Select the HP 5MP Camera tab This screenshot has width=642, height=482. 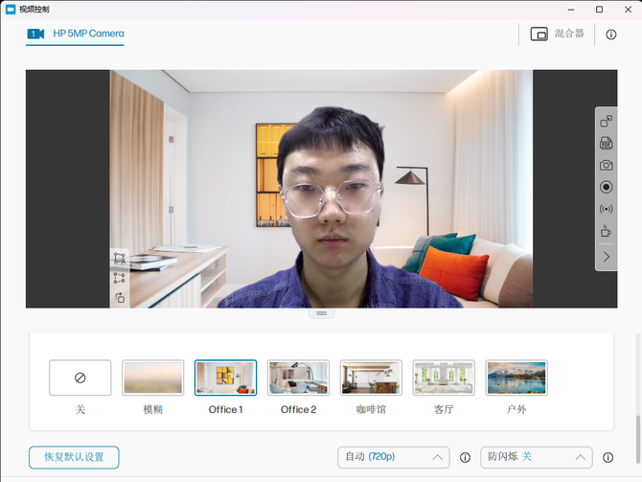76,34
